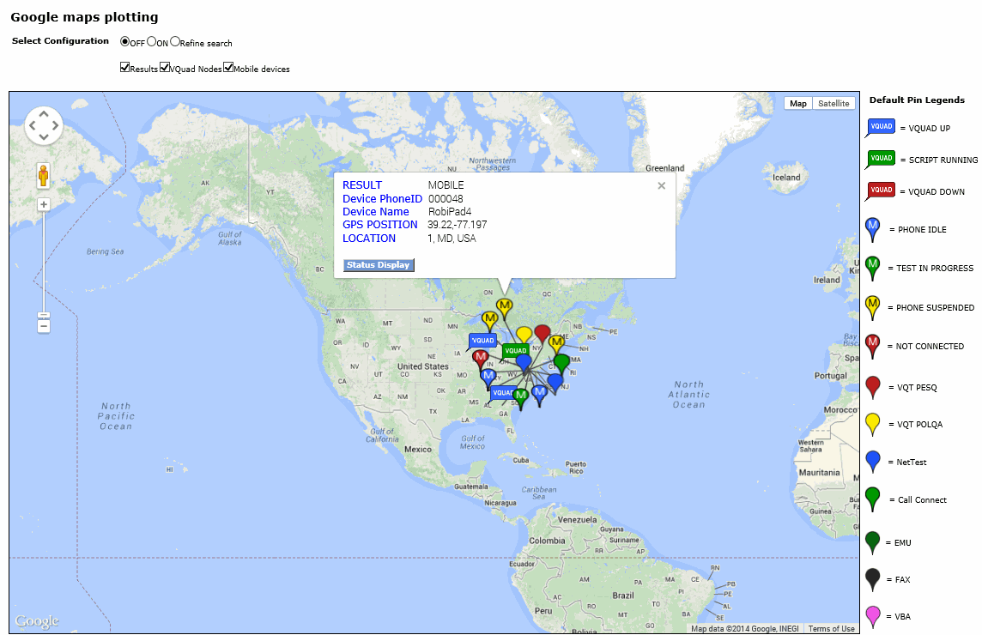Viewport: 982px width, 635px height.
Task: Click the RESULT value MOBILE
Action: click(446, 185)
